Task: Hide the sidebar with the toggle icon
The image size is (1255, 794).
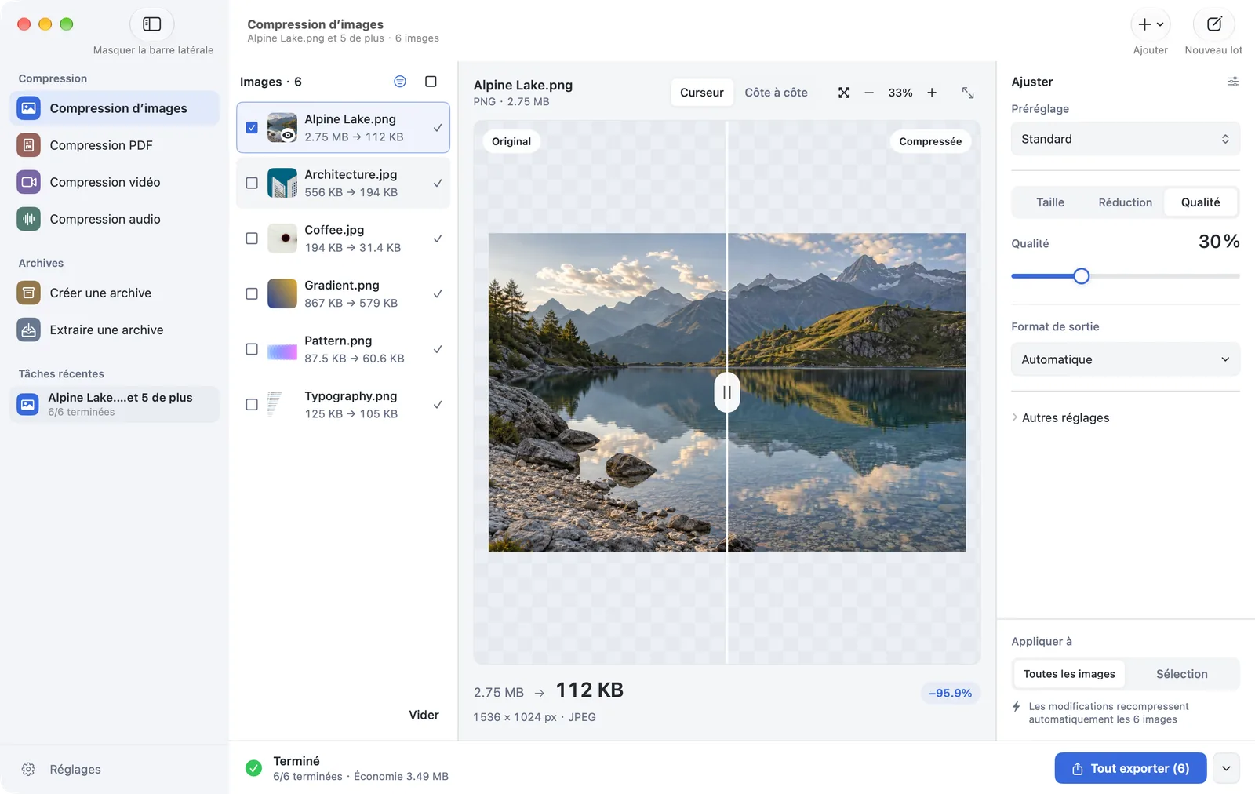Action: click(152, 24)
